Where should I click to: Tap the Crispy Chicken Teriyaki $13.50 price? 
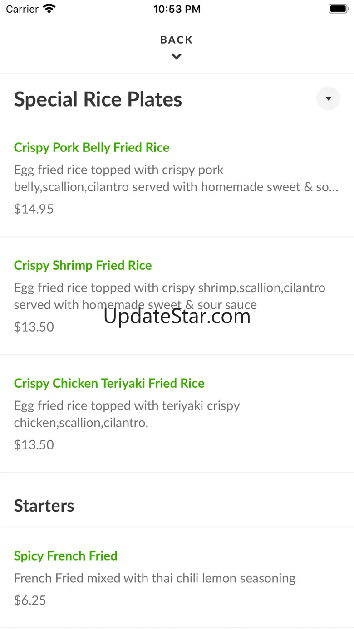click(x=34, y=445)
